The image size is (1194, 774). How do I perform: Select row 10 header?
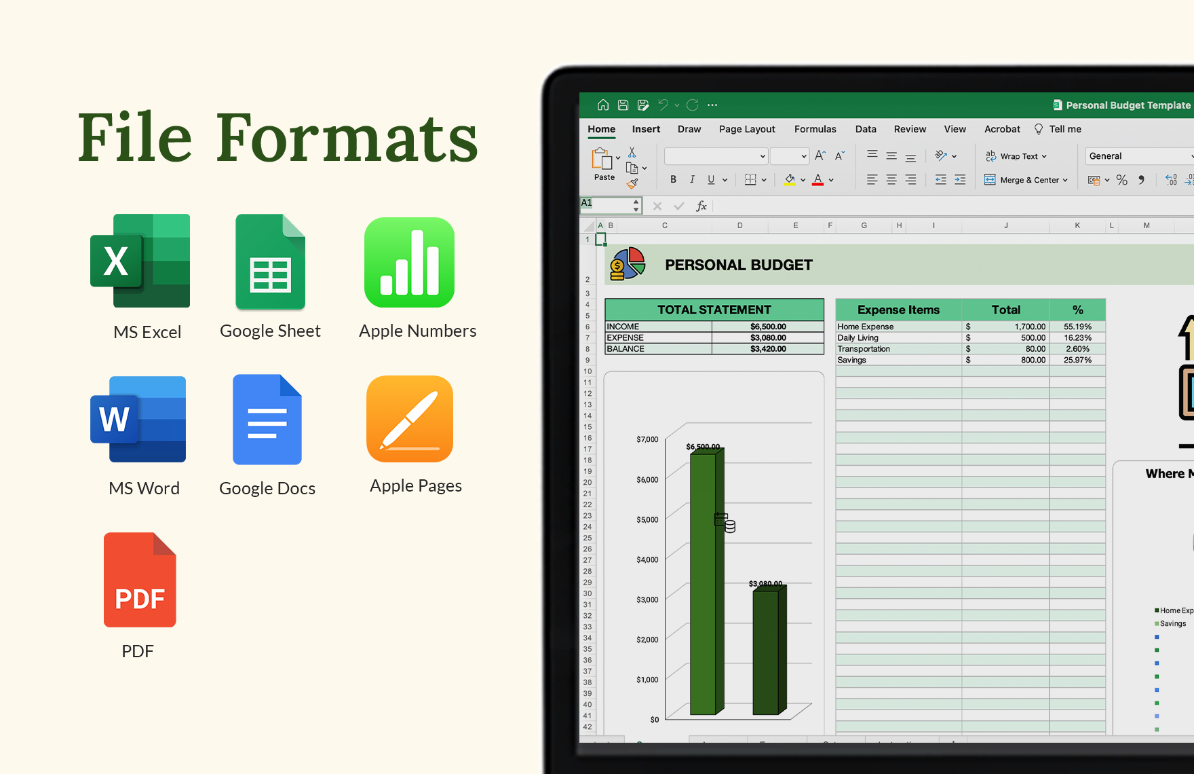(x=588, y=371)
